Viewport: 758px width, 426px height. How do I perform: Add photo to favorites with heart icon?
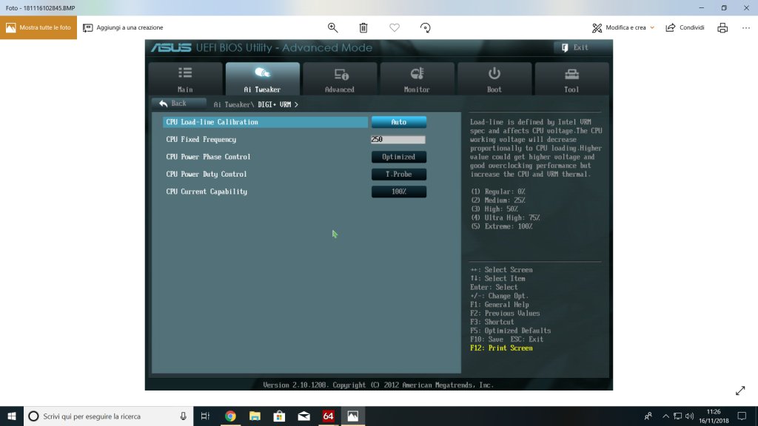click(x=395, y=27)
